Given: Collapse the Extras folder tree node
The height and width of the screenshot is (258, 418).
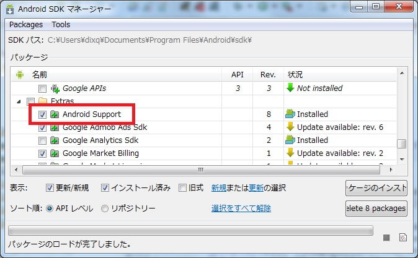Looking at the screenshot, I should click(19, 101).
